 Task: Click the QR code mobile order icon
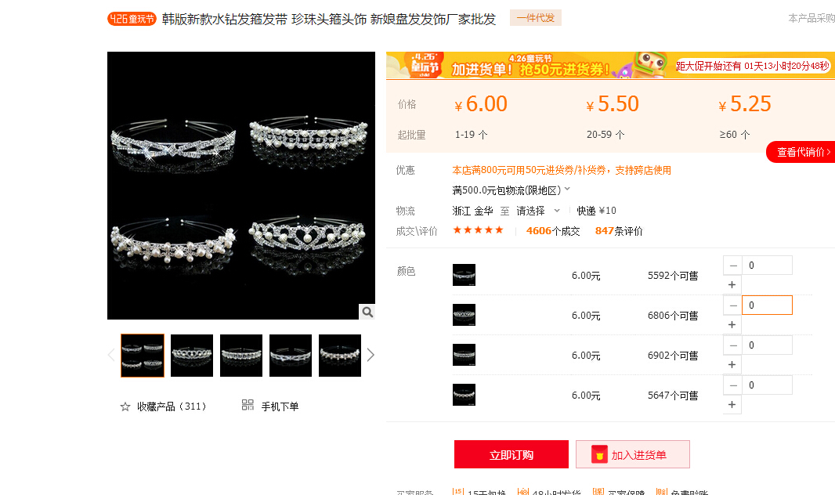(248, 405)
